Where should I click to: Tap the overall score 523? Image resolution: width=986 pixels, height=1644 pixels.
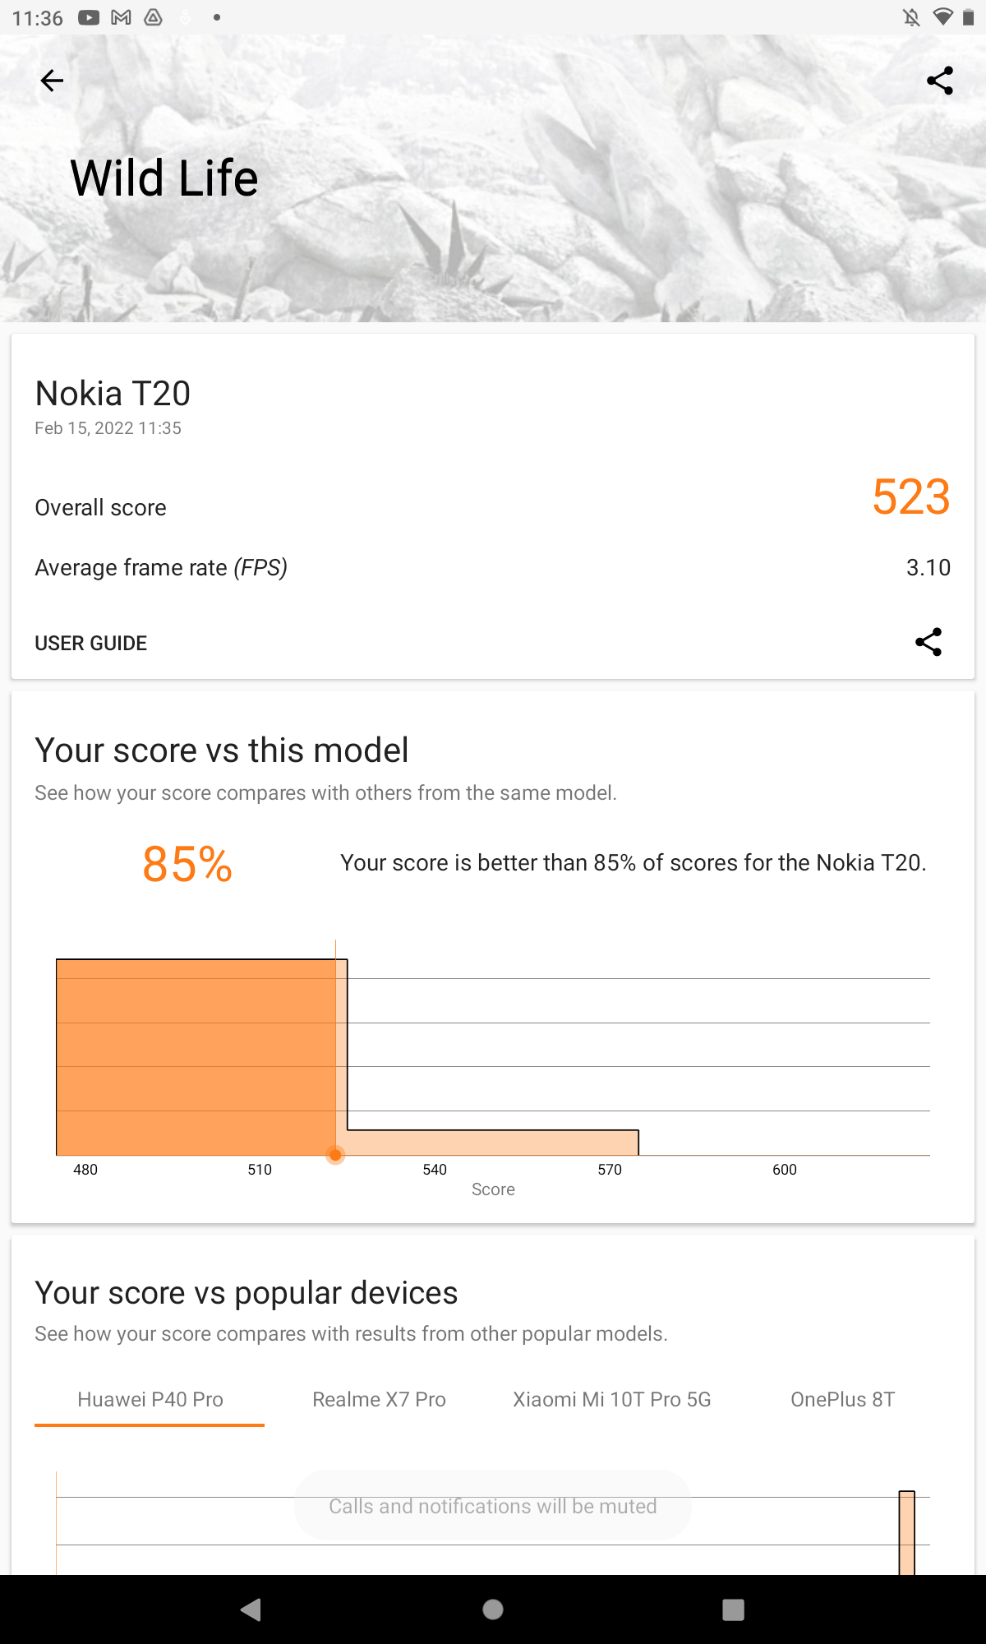tap(910, 497)
